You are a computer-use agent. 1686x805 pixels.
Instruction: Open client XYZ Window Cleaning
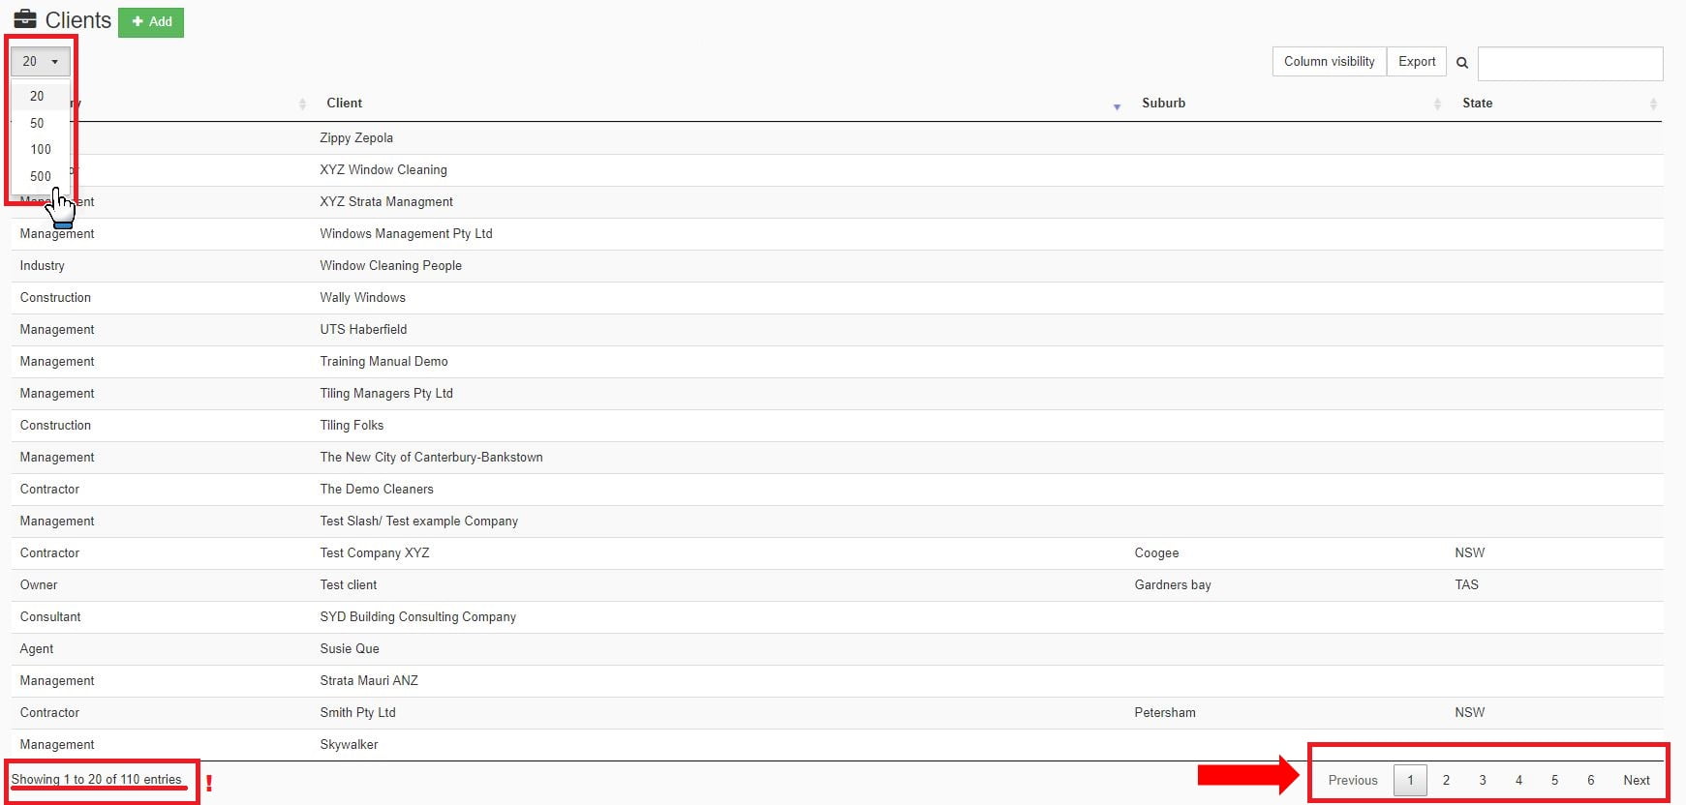(x=383, y=169)
